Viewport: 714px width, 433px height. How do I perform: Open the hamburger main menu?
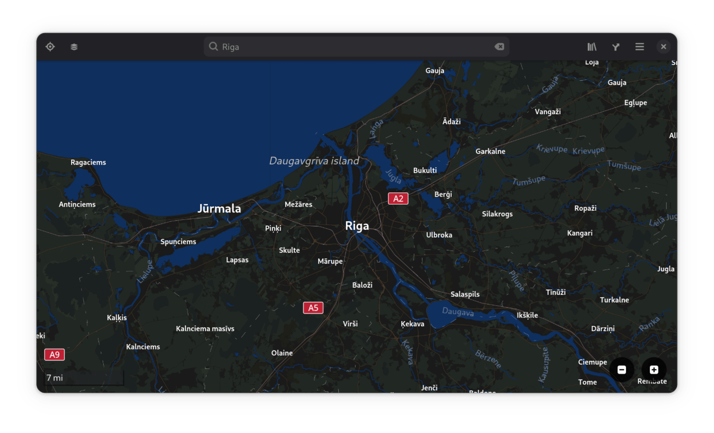pyautogui.click(x=639, y=47)
